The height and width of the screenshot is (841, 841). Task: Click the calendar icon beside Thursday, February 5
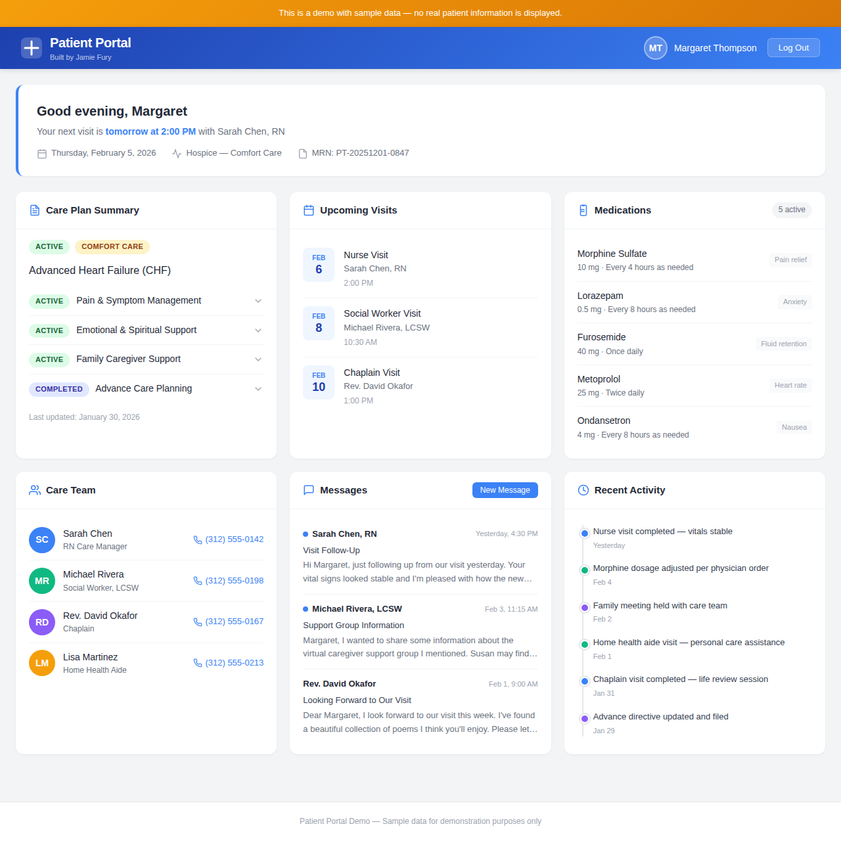tap(41, 153)
